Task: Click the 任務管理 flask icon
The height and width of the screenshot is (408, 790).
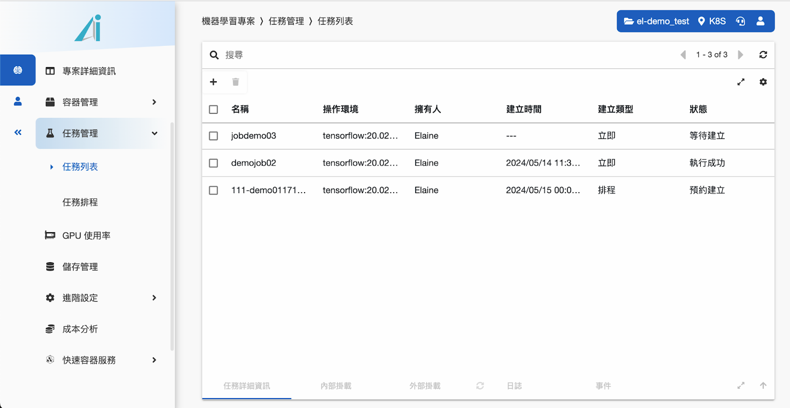Action: pos(50,133)
